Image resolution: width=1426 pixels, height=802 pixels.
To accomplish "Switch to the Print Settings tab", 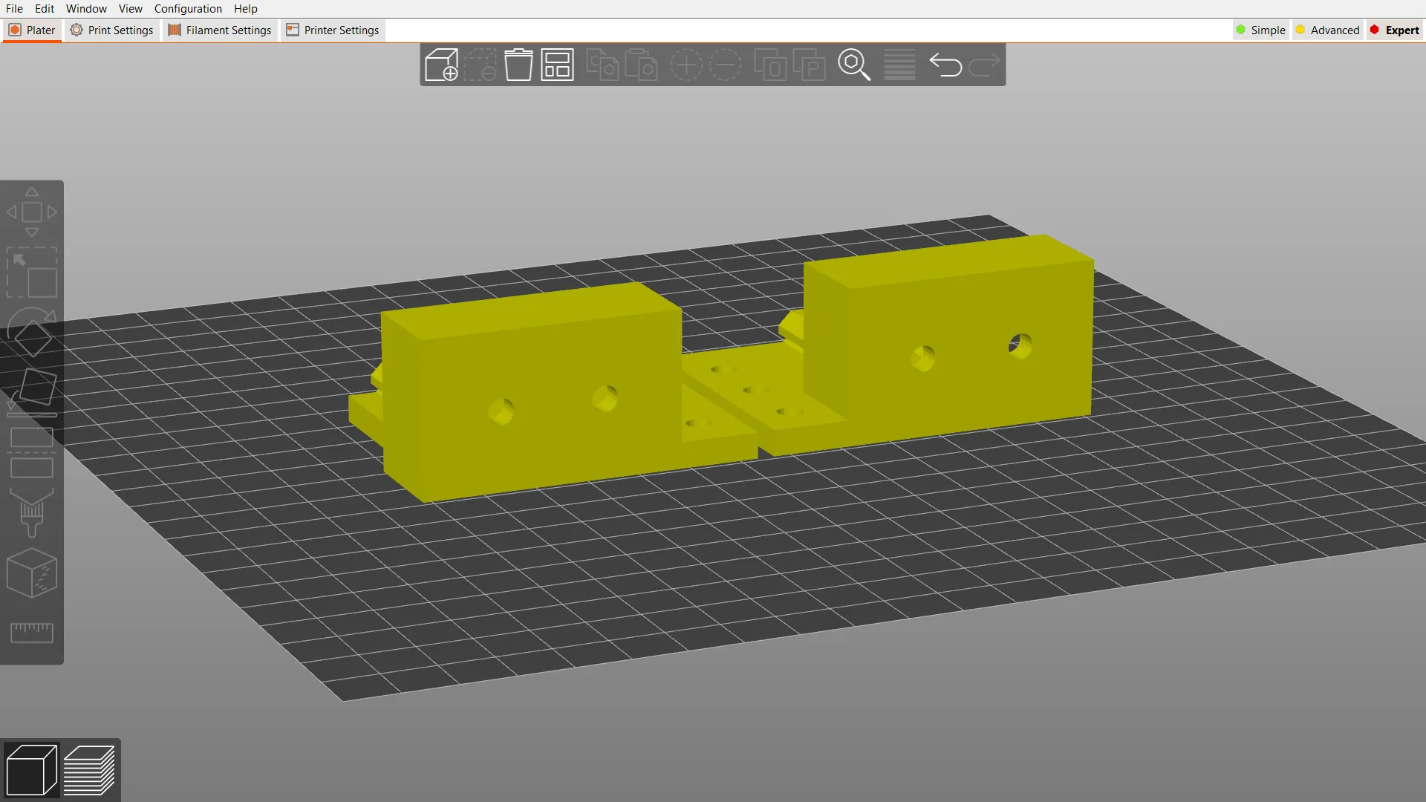I will point(111,30).
